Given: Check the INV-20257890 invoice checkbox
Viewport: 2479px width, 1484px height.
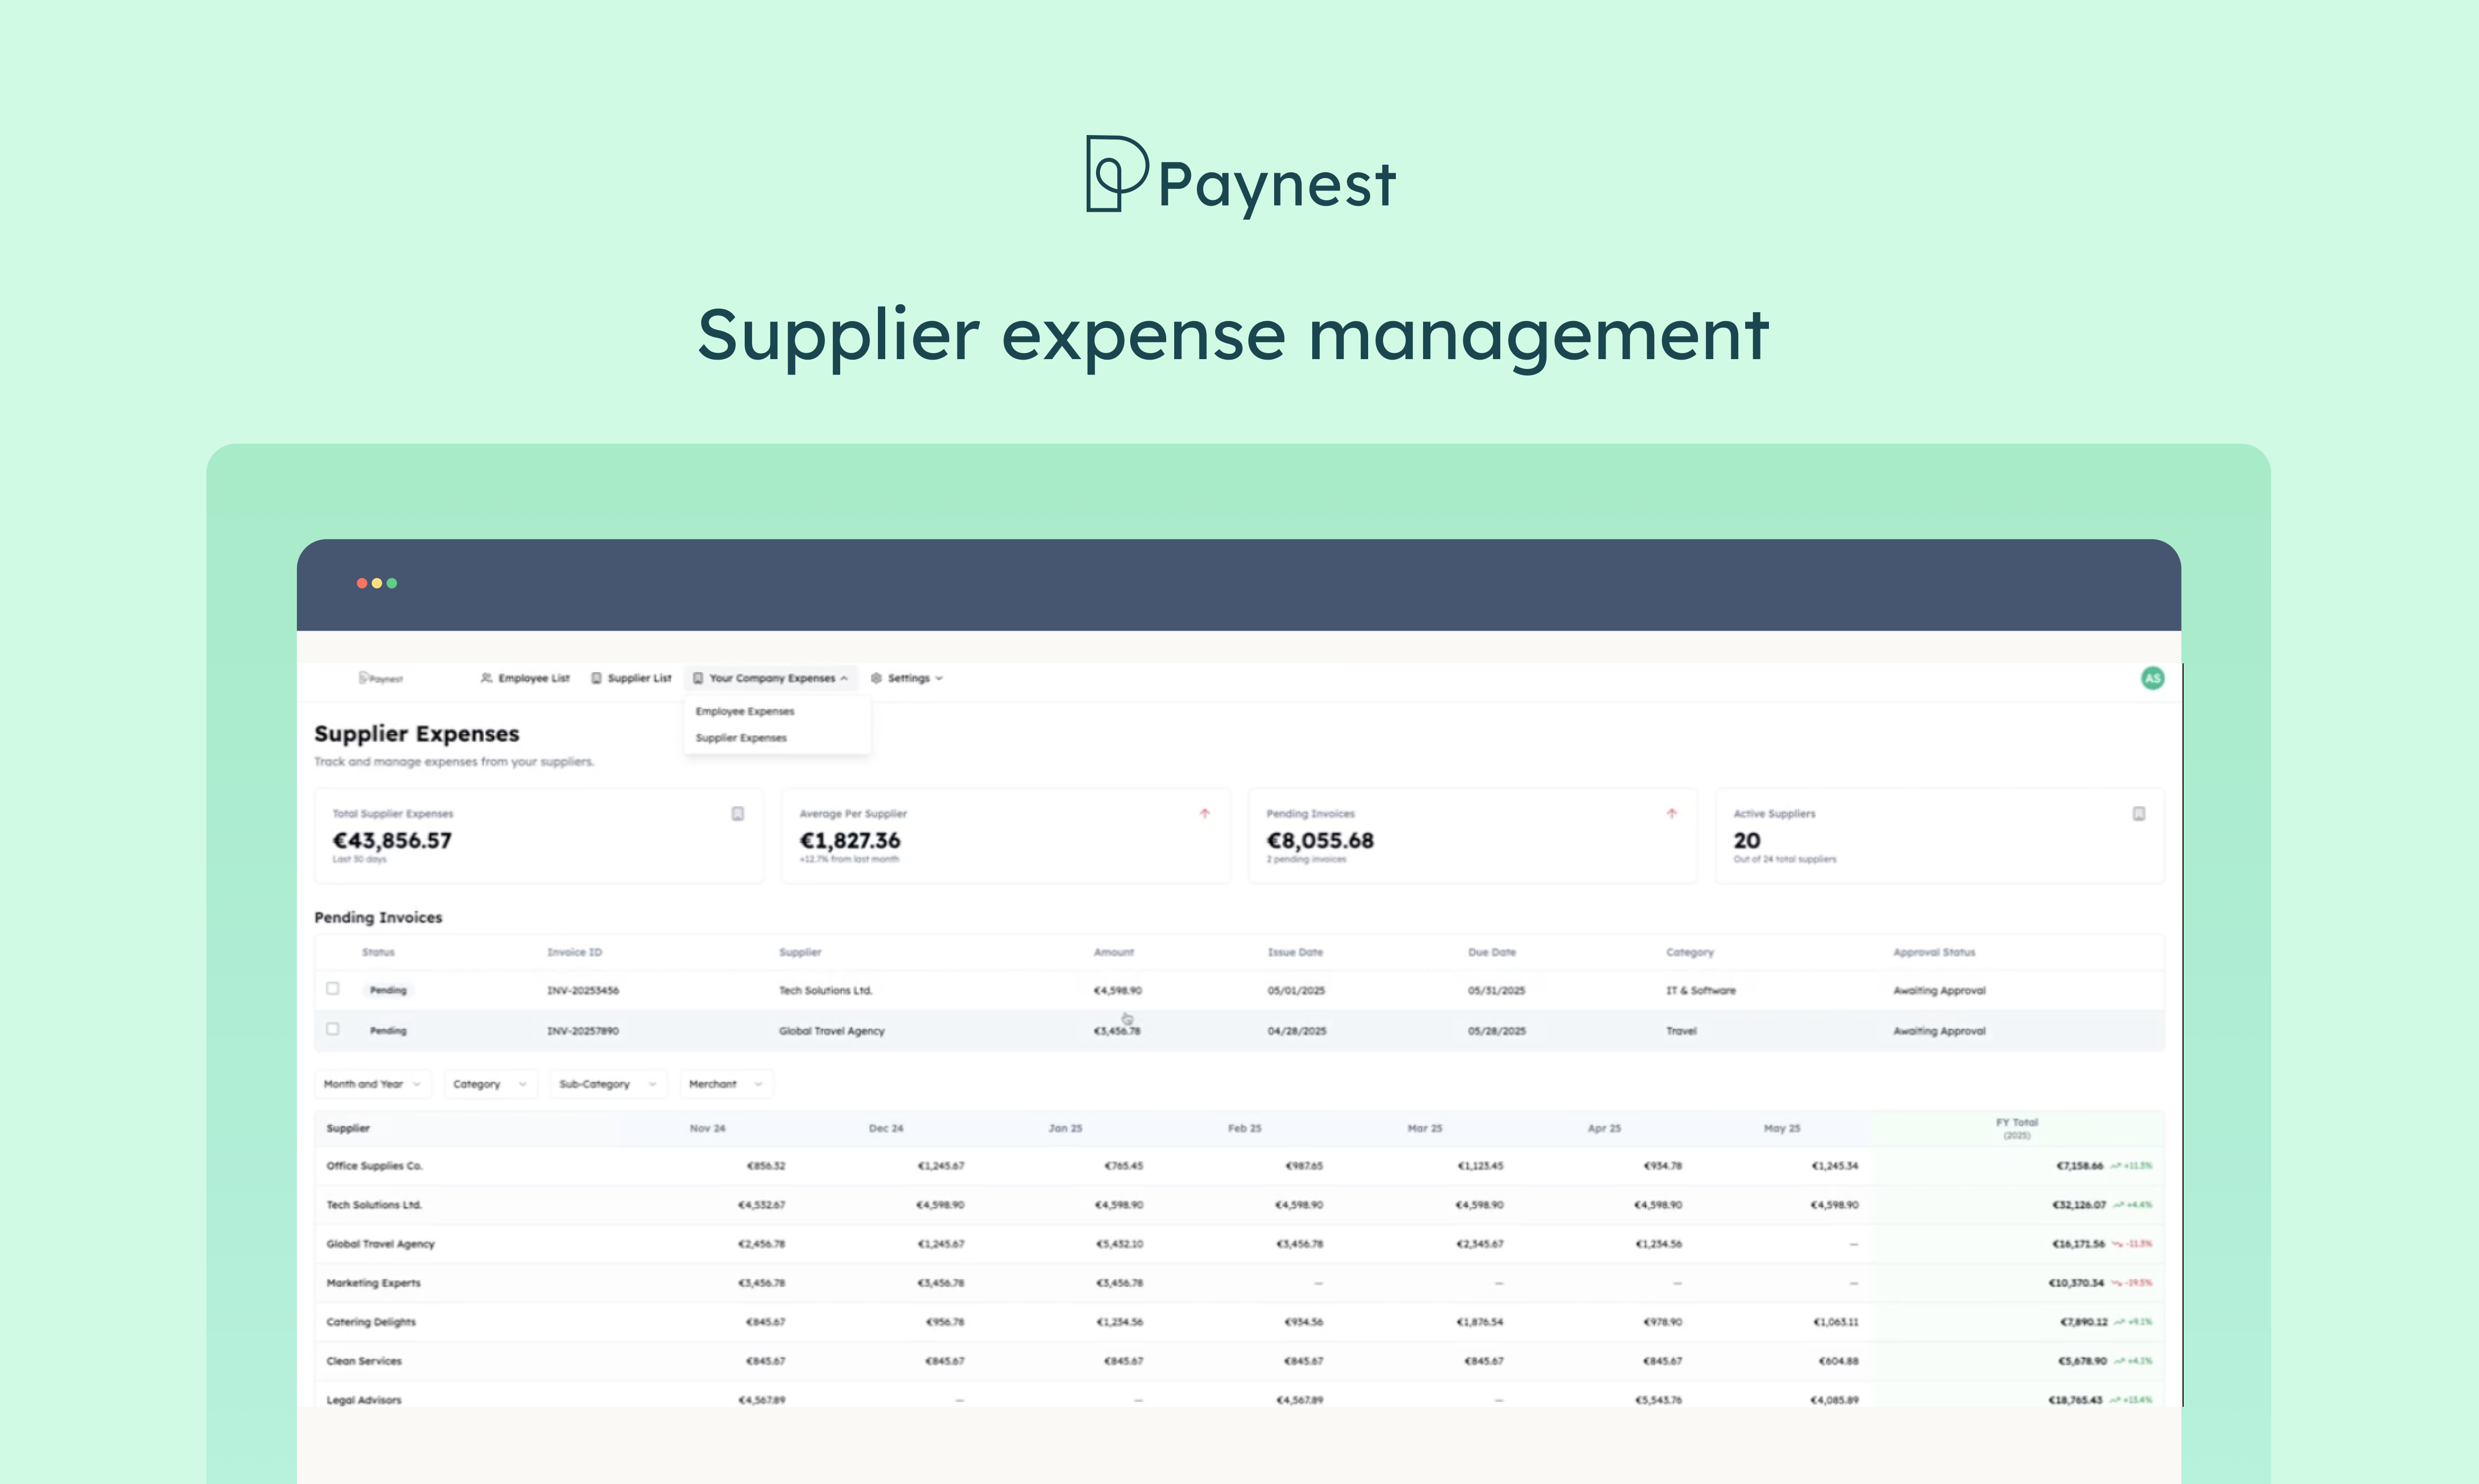Looking at the screenshot, I should tap(333, 1029).
